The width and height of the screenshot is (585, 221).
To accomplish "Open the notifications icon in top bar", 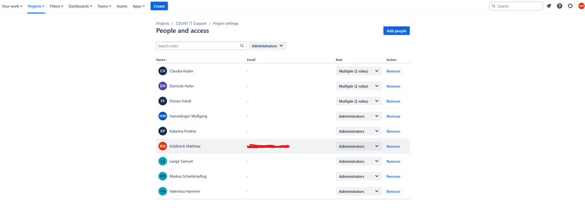I will (549, 6).
